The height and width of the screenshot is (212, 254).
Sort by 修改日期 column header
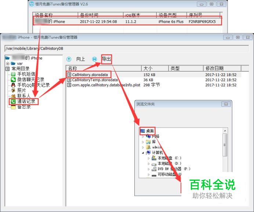[x=222, y=68]
